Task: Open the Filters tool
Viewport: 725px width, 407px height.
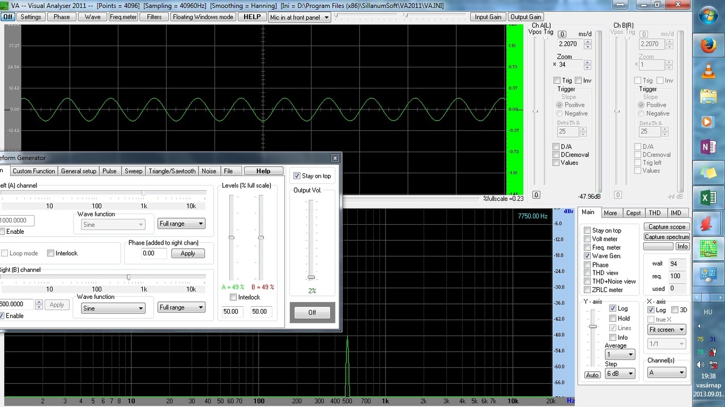Action: (x=154, y=17)
